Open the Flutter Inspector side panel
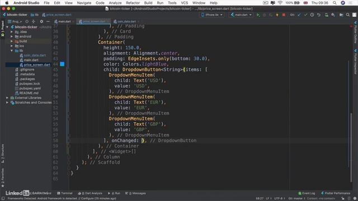The image size is (358, 201). 356,61
